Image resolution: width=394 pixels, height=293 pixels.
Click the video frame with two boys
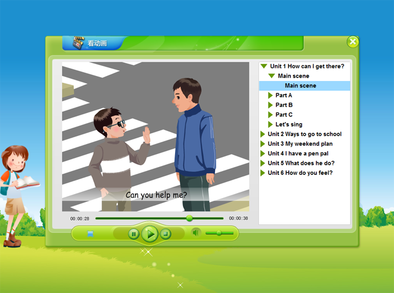tap(155, 137)
